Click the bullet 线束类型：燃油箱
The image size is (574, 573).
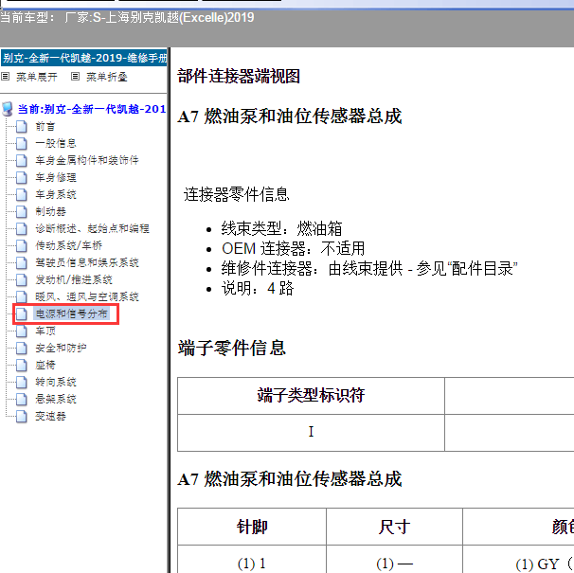(x=281, y=228)
